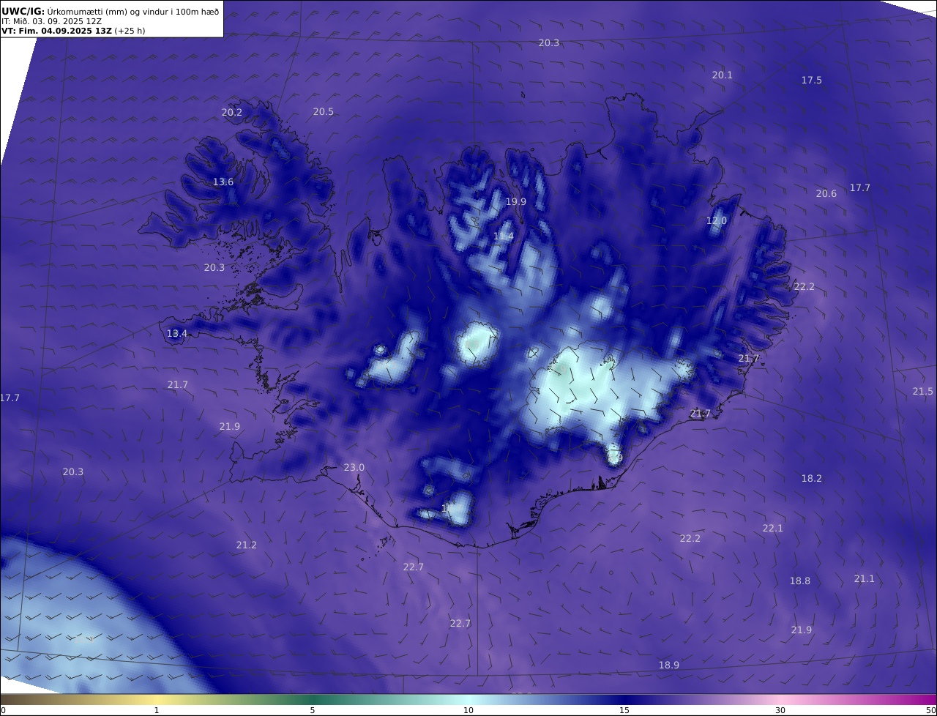Click the 20.6 value on the map

826,193
